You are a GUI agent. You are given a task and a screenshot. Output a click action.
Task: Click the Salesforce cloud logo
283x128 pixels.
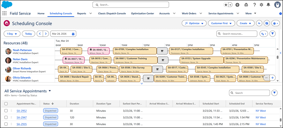click(x=7, y=5)
